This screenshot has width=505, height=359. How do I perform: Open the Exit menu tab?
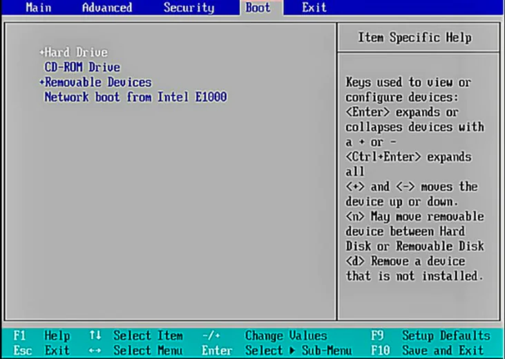tap(314, 8)
